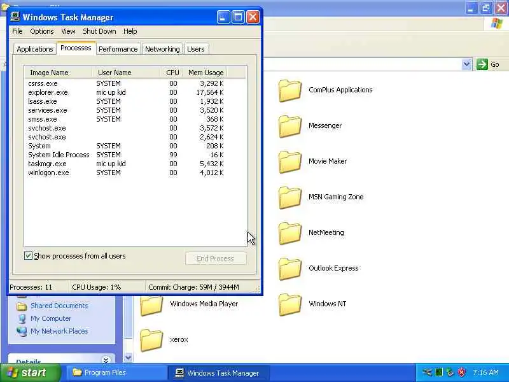Image resolution: width=509 pixels, height=382 pixels.
Task: Select the Movie Maker folder icon
Action: point(290,162)
